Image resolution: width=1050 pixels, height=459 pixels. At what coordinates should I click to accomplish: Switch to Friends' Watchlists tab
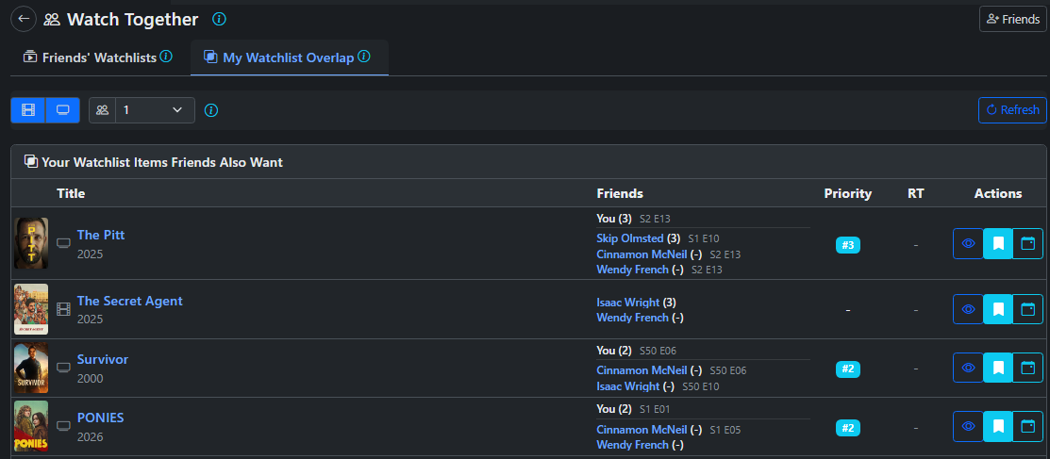tap(99, 57)
